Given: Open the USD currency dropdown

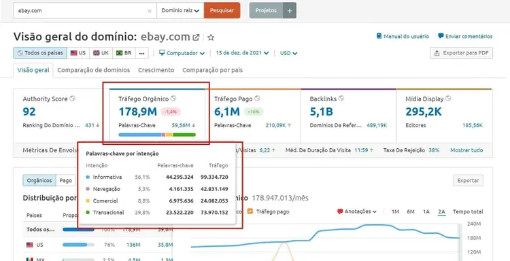Looking at the screenshot, I should click(288, 53).
